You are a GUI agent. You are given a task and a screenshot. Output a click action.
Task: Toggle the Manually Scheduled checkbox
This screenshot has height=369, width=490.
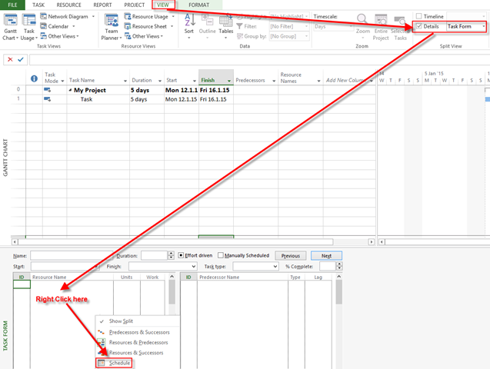point(222,255)
